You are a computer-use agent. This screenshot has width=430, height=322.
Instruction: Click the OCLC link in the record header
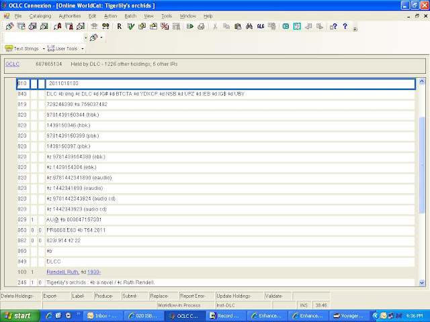(x=13, y=64)
